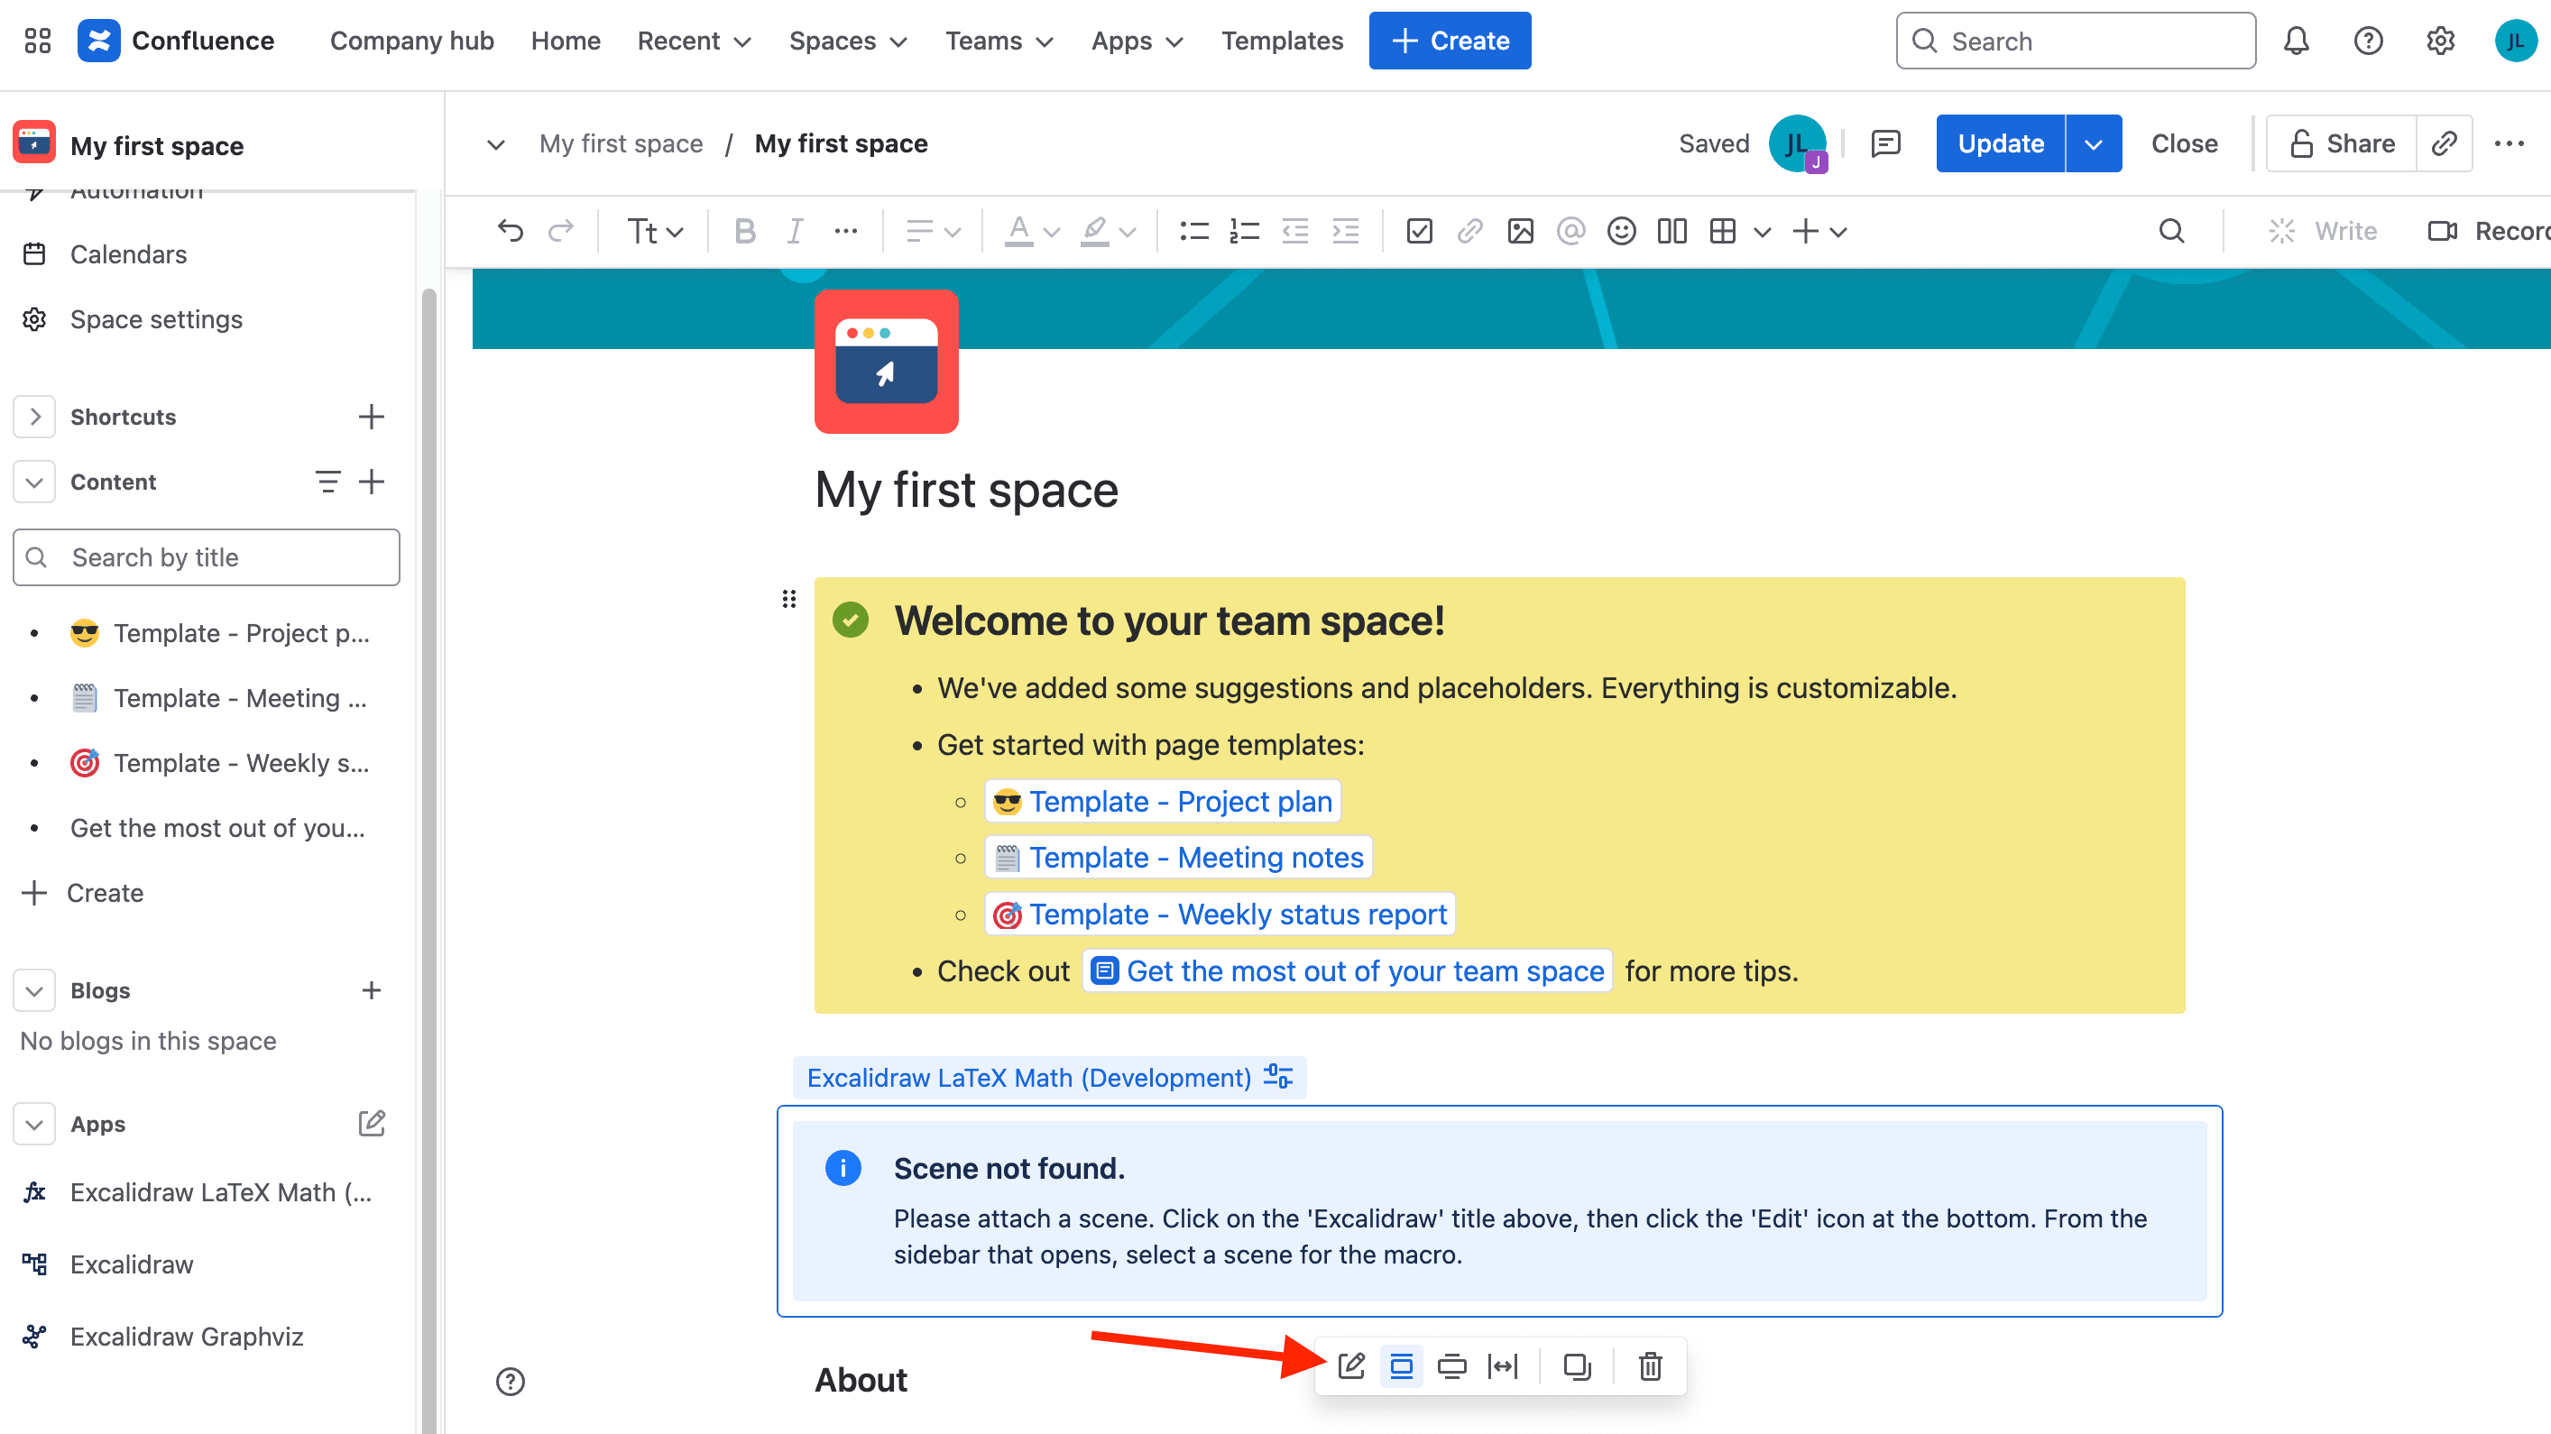
Task: Edit the Excalidraw macro with pencil icon
Action: [x=1352, y=1365]
